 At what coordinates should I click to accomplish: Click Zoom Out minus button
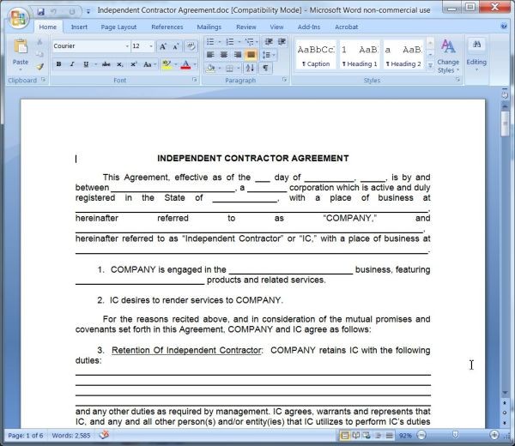(421, 435)
